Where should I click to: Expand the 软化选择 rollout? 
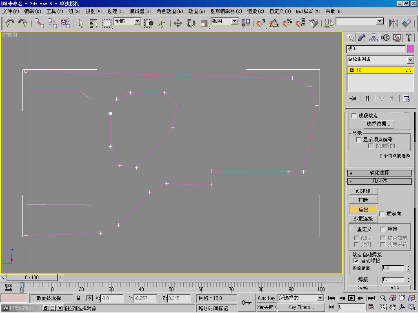379,173
